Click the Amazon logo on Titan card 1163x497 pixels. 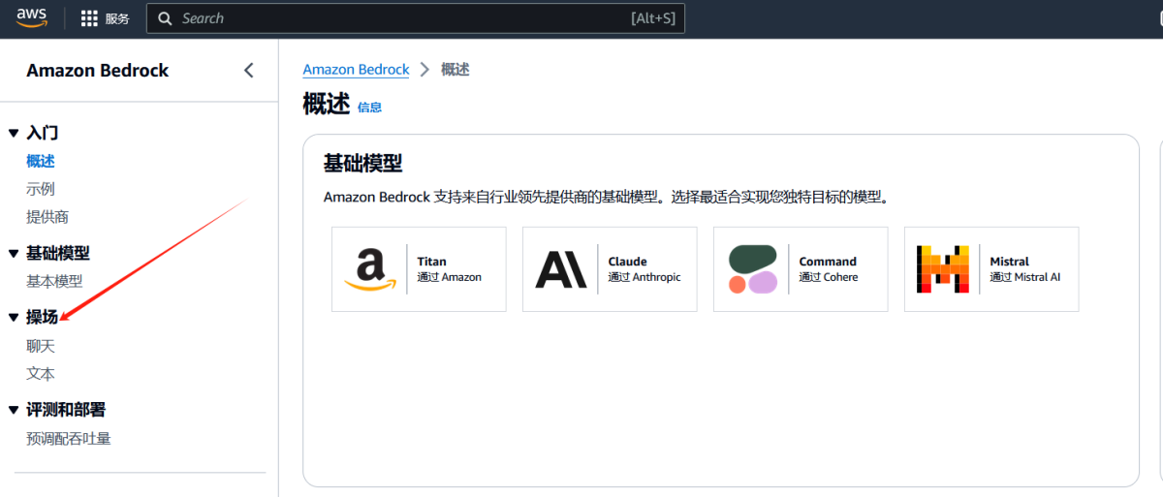point(370,269)
